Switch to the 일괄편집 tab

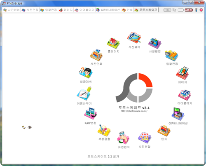49,10
